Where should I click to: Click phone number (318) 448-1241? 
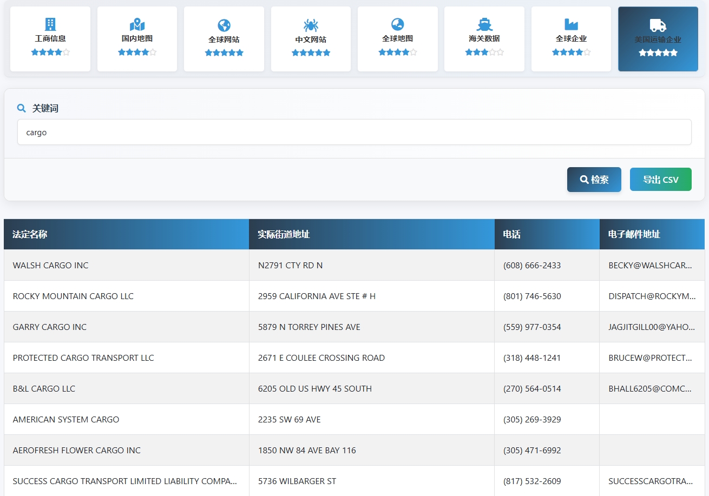532,358
